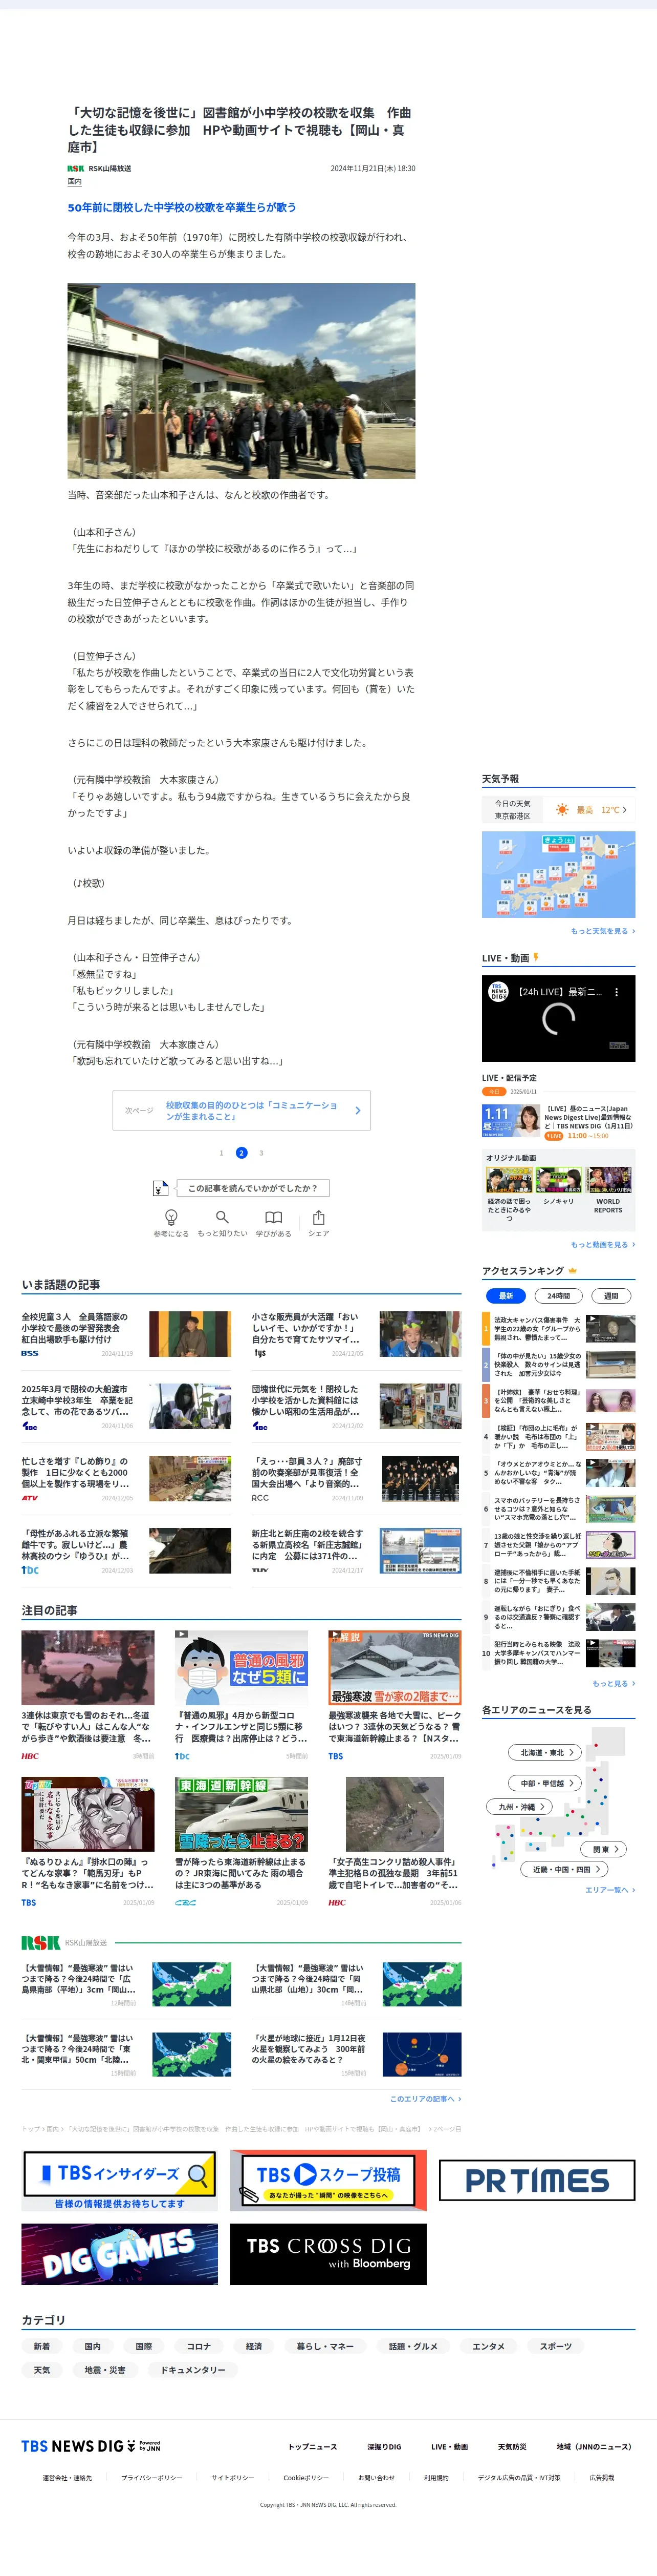Click the シェア share icon
This screenshot has height=2576, width=657.
tap(318, 1217)
